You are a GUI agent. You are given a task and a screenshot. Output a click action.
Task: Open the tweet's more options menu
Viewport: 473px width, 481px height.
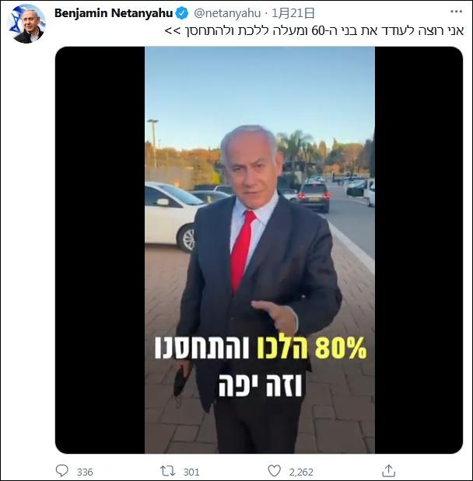coord(456,12)
